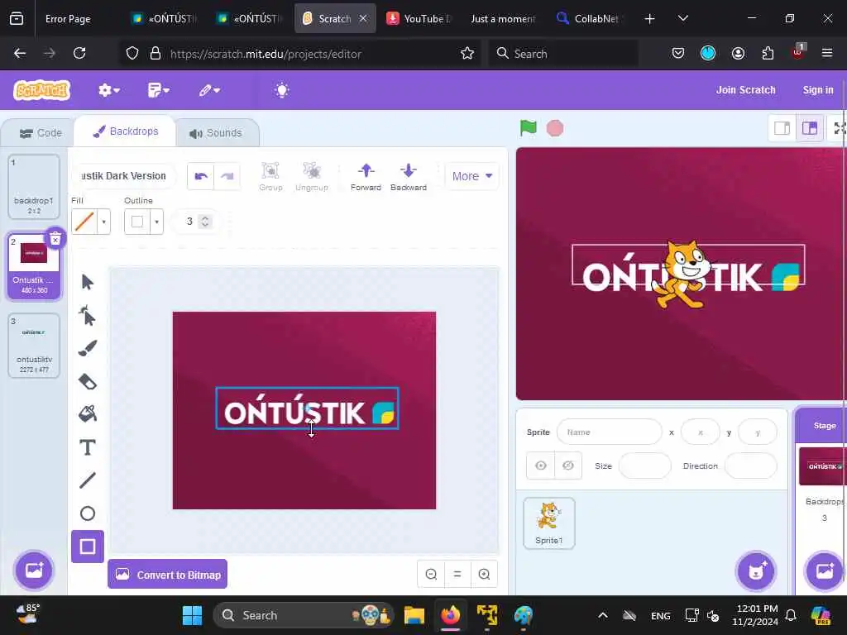Open the Outline color dropdown arrow

point(156,222)
